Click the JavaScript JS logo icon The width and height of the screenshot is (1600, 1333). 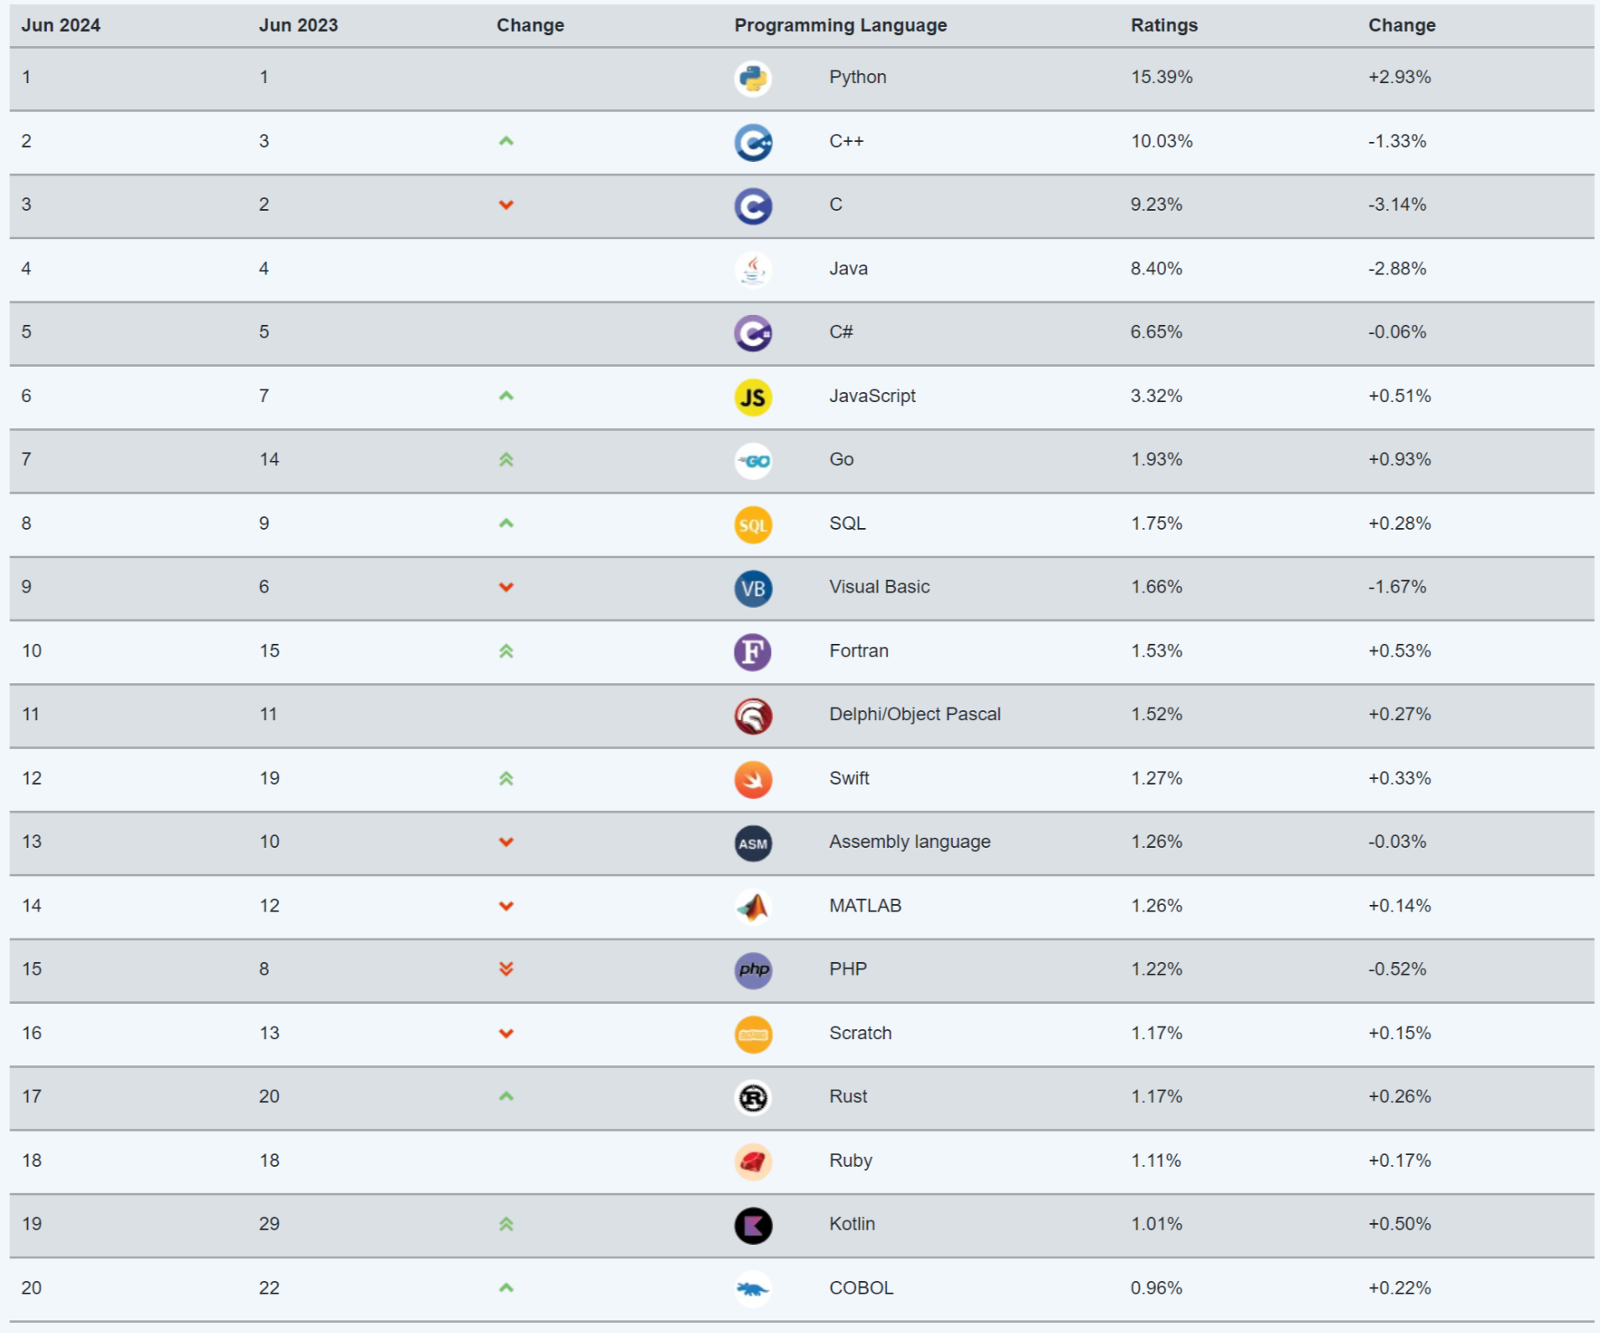pos(753,397)
